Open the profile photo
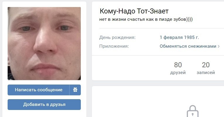 44,44
